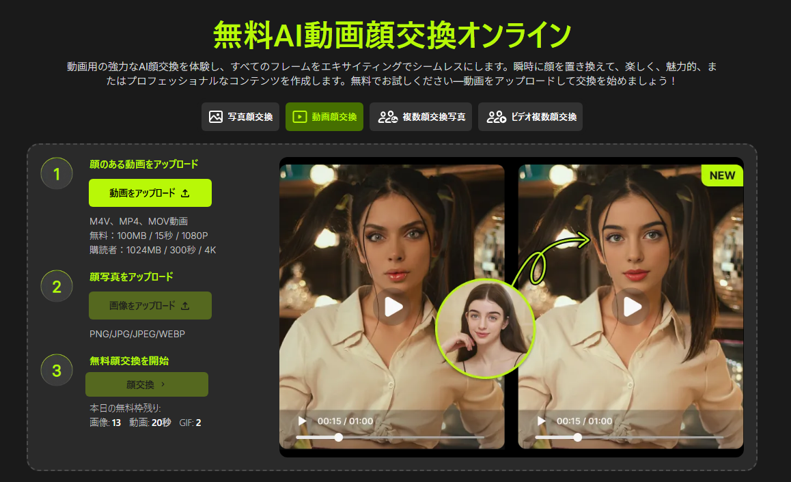
Task: Click the 動画をアップロード button
Action: (x=150, y=193)
